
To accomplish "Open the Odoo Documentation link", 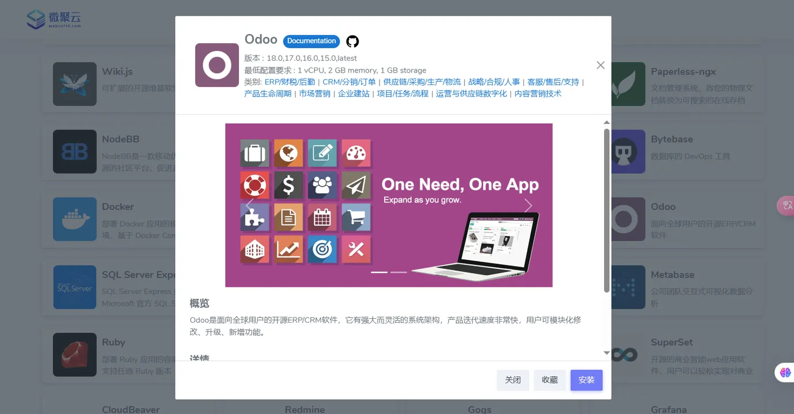I will click(x=311, y=41).
